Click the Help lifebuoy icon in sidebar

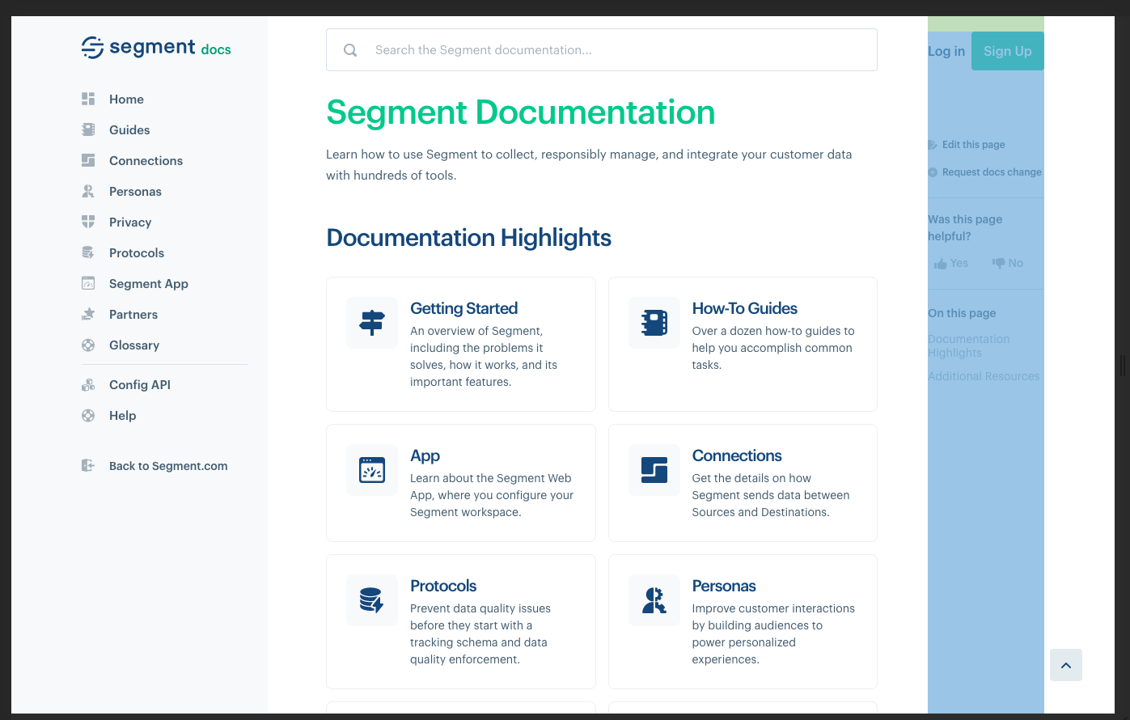pyautogui.click(x=88, y=416)
